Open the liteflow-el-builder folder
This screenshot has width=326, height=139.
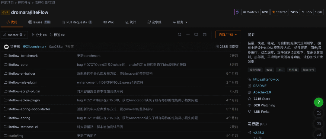pos(22,73)
